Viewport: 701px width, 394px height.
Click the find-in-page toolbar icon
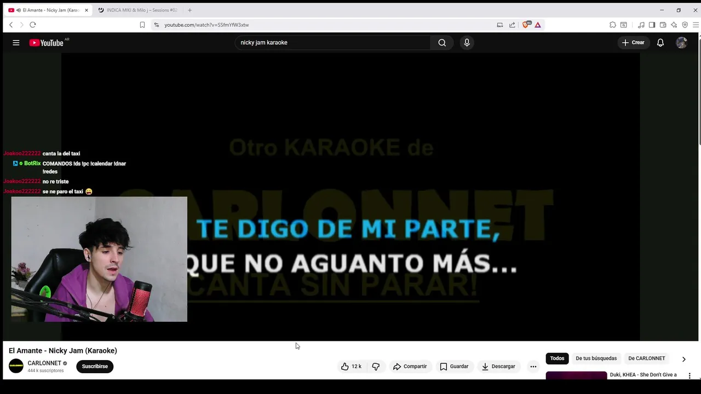point(623,25)
